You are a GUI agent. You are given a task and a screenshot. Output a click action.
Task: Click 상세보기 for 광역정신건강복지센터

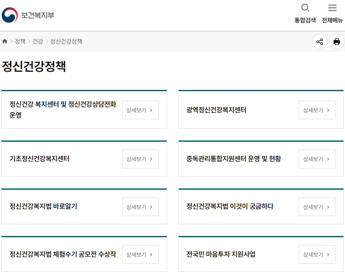317,110
